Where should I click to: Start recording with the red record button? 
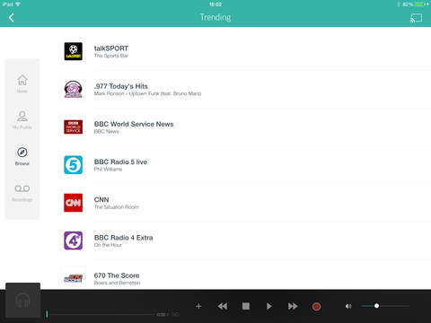click(x=316, y=306)
